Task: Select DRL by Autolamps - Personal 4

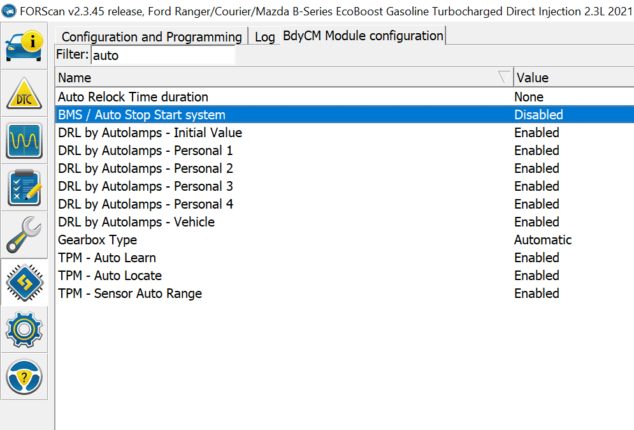Action: 345,204
